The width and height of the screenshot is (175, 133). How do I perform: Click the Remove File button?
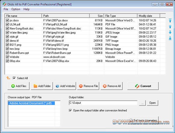(88, 86)
